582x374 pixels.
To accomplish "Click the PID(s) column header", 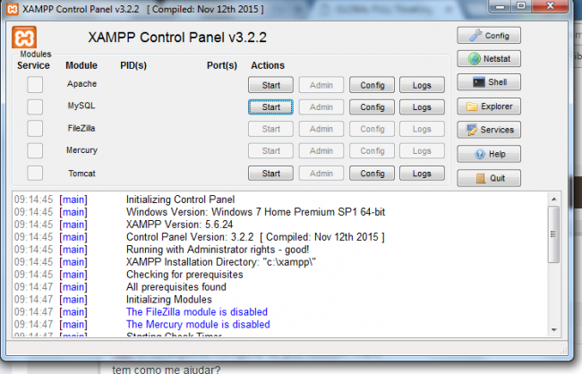I will coord(133,65).
